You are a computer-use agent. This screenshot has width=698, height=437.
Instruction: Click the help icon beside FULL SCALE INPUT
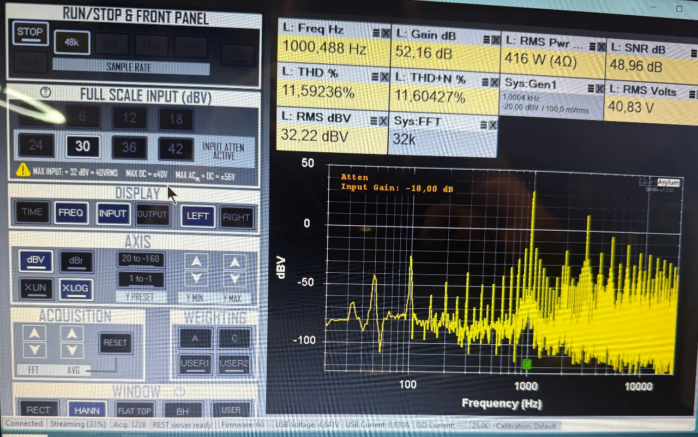point(46,93)
